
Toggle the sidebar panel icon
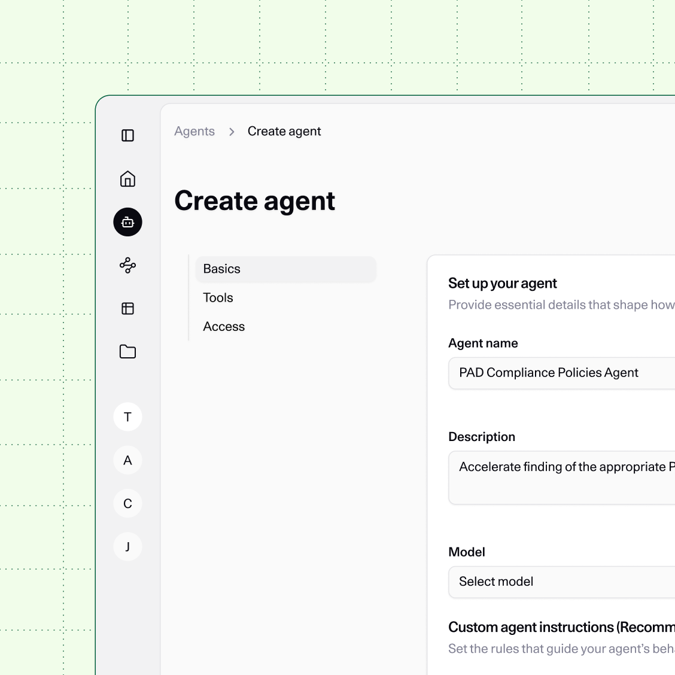[127, 136]
